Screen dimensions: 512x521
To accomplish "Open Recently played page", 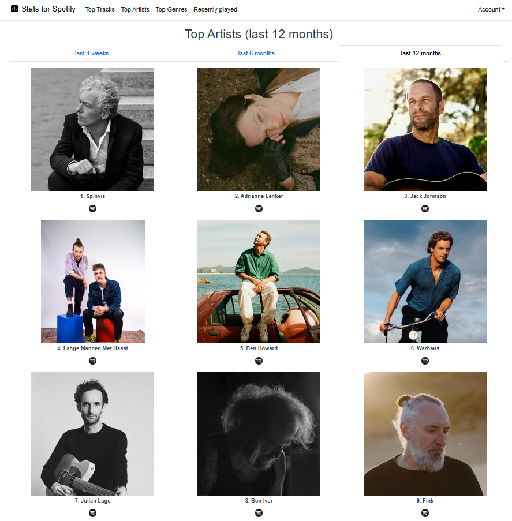I will [x=215, y=9].
